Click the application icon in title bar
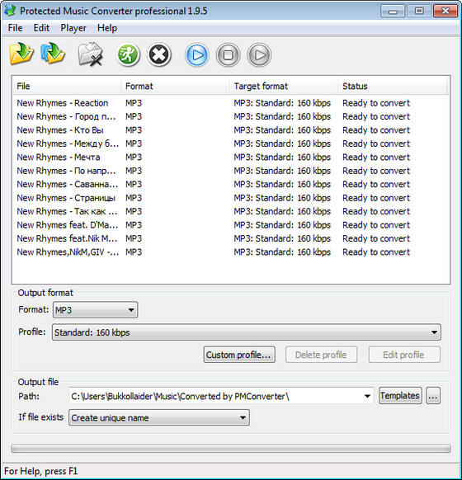Viewport: 462px width, 480px height. (x=10, y=11)
